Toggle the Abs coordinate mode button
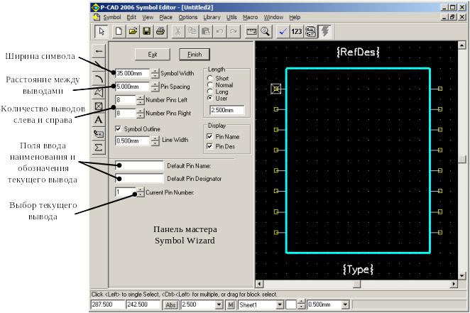470x313 pixels. pyautogui.click(x=170, y=305)
